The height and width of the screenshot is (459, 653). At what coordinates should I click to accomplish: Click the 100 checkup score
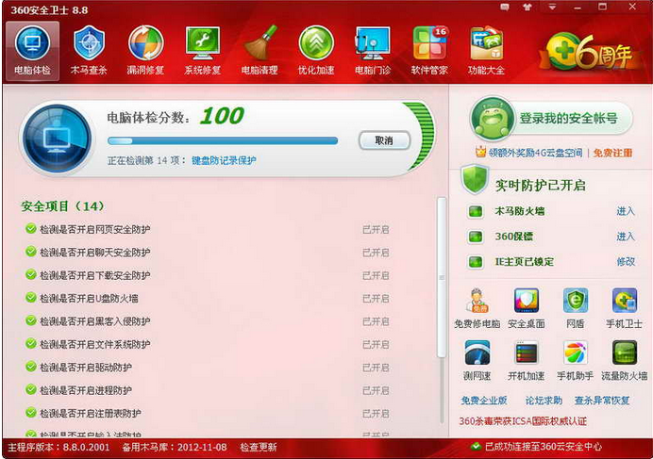pos(222,116)
